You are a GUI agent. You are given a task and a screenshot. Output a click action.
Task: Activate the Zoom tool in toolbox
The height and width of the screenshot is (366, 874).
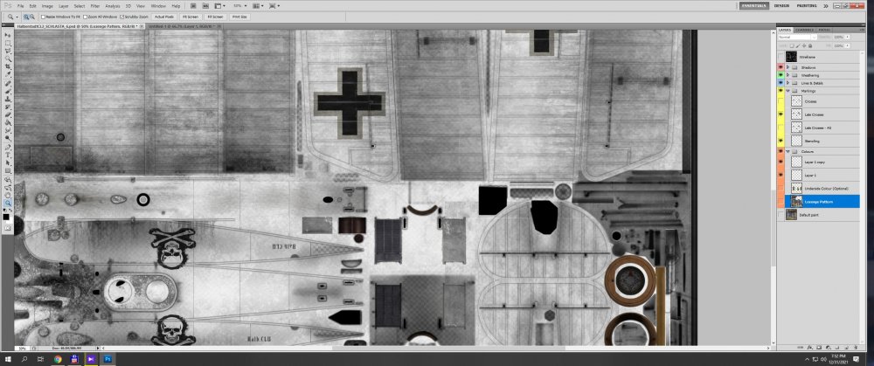8,203
